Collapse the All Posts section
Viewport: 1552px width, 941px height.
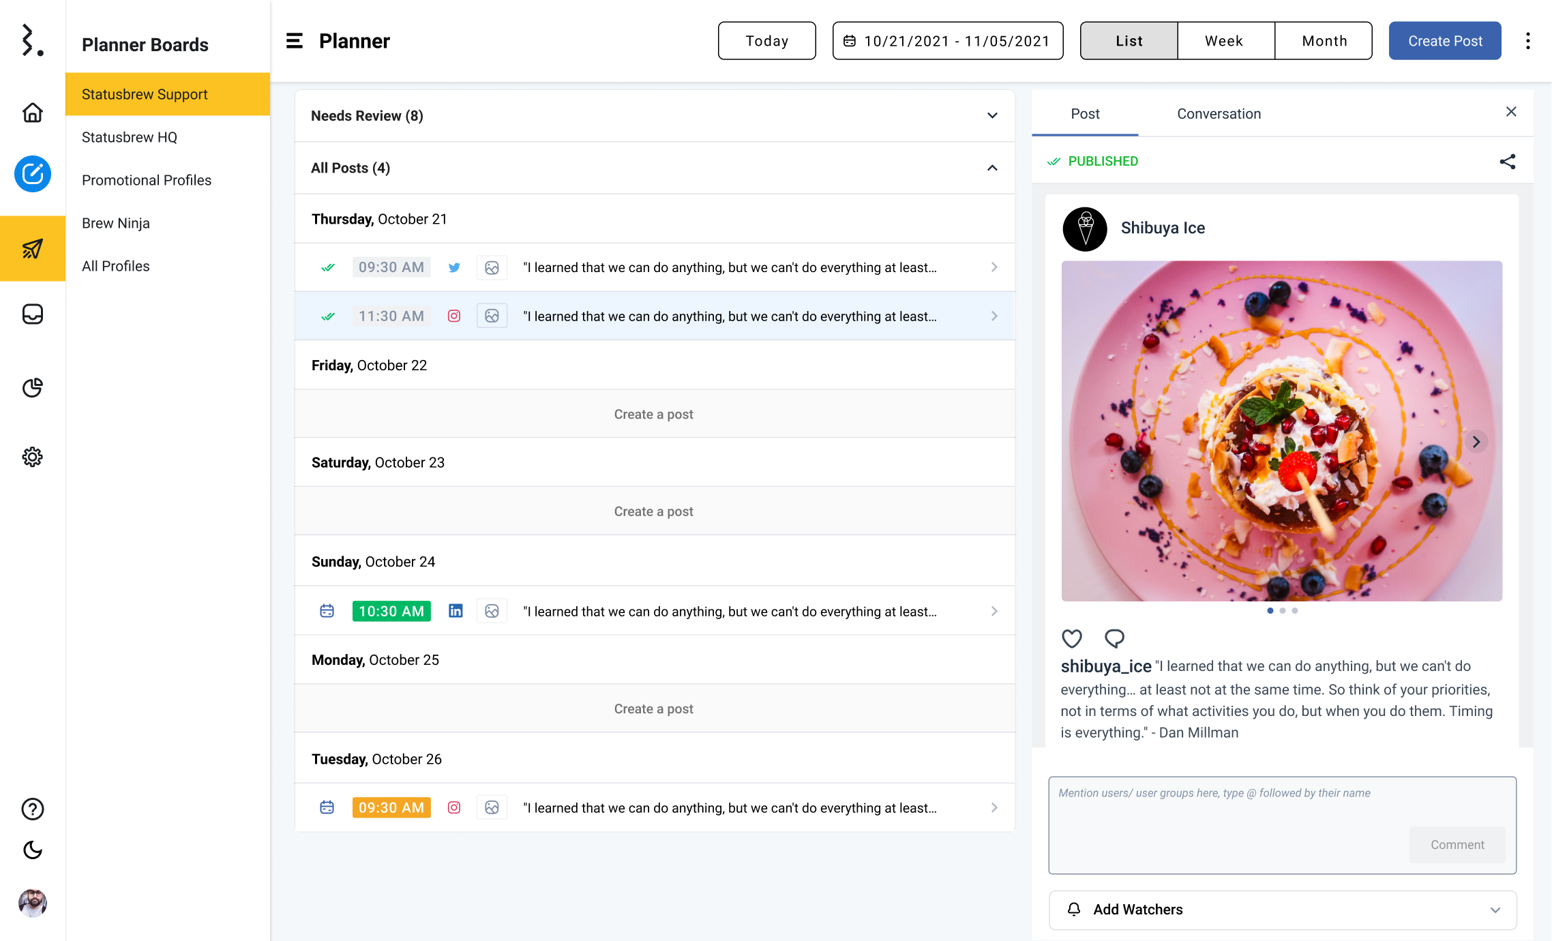coord(992,168)
